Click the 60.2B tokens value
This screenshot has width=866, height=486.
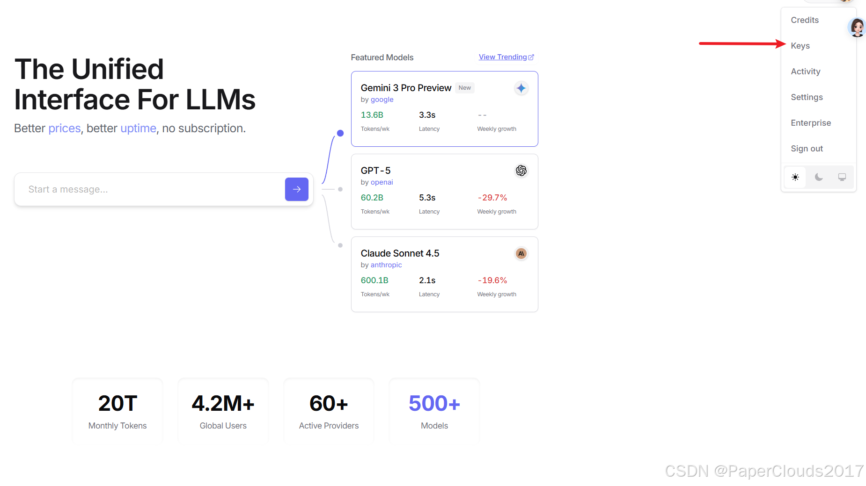pyautogui.click(x=372, y=198)
